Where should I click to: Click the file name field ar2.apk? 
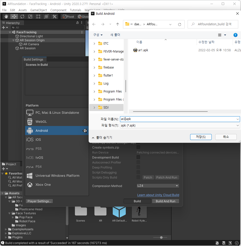coord(180,119)
